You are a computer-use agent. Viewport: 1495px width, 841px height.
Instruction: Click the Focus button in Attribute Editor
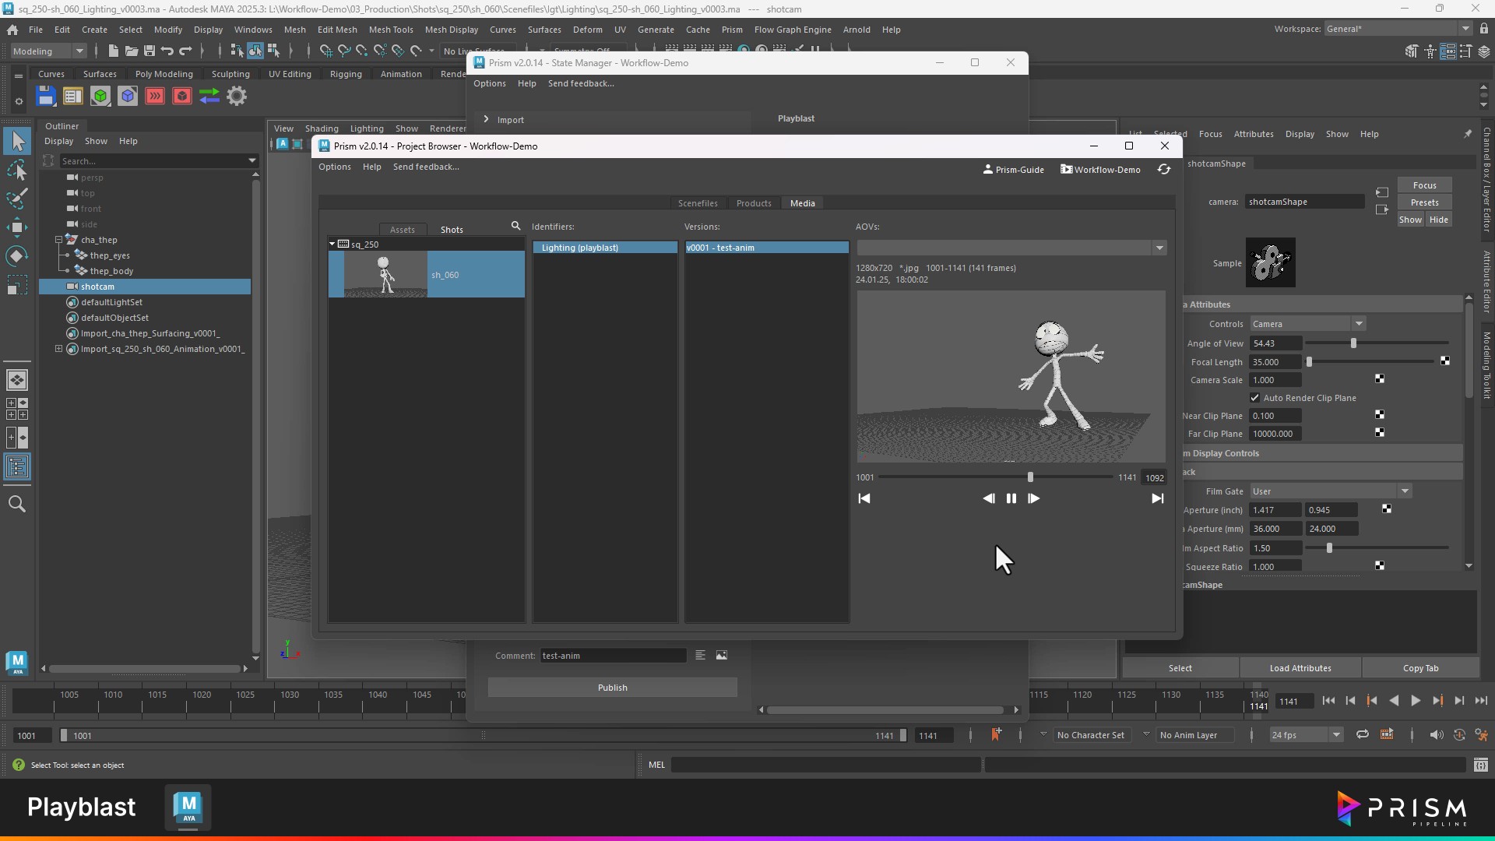pyautogui.click(x=1425, y=185)
